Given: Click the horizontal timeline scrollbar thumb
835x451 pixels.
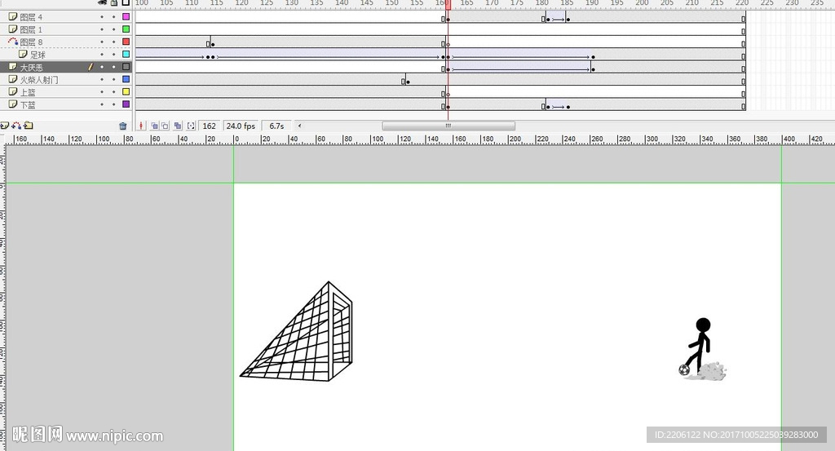Looking at the screenshot, I should pyautogui.click(x=448, y=126).
